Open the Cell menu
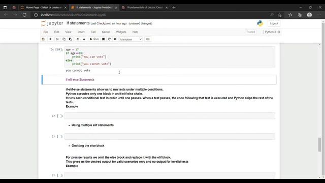Screen dimensions: 325x183 (x=93, y=32)
